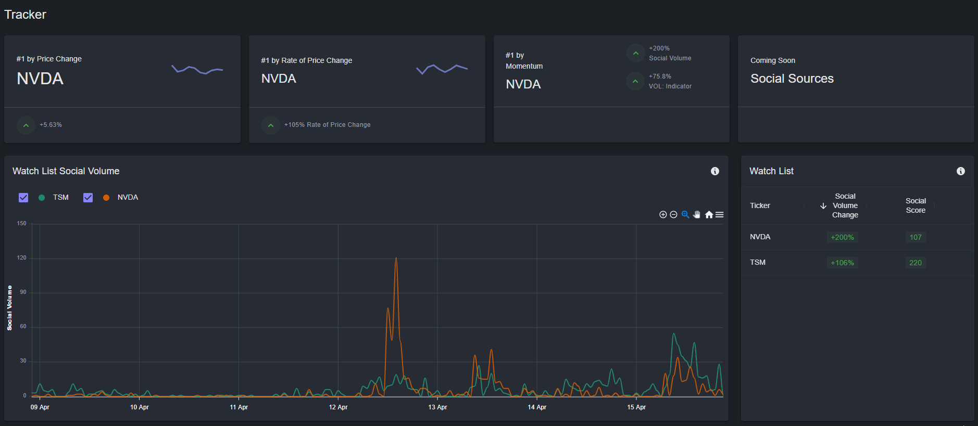Click the NVDA legend label
Viewport: 978px width, 426px height.
pos(128,198)
